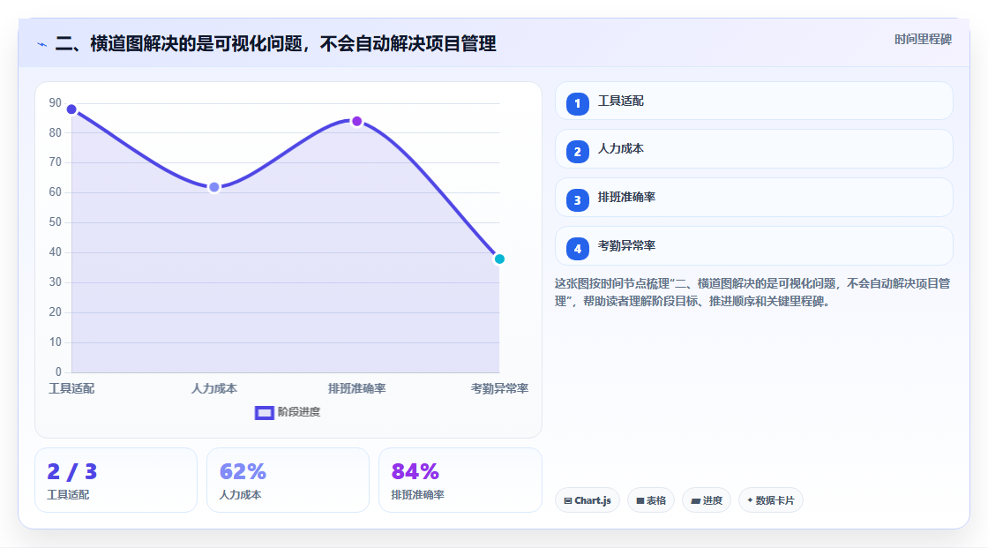Click the number 1 badge beside 工具适配
Viewport: 988px width, 548px height.
click(x=577, y=103)
